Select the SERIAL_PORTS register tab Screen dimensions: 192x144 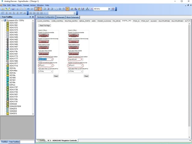(x=85, y=21)
